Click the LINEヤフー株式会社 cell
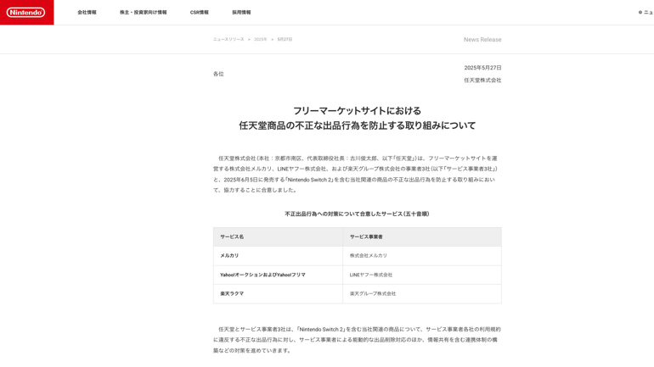 click(x=422, y=275)
